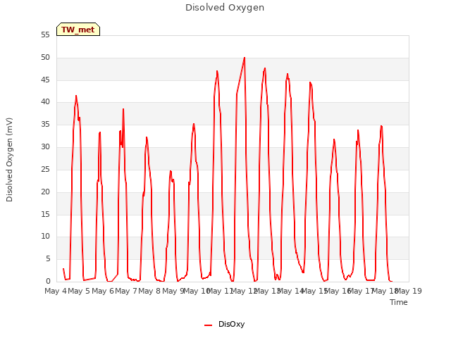
Task: Click the 20 y-axis tick label
Action: point(45,192)
